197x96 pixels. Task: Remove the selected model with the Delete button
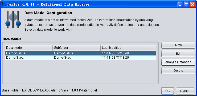point(178,71)
